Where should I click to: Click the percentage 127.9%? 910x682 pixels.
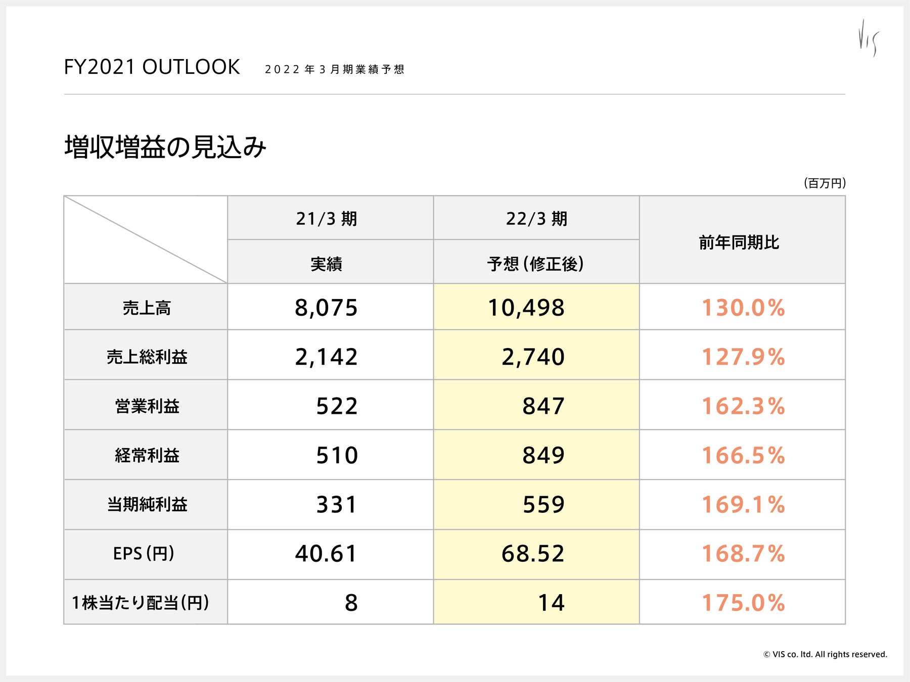(744, 357)
